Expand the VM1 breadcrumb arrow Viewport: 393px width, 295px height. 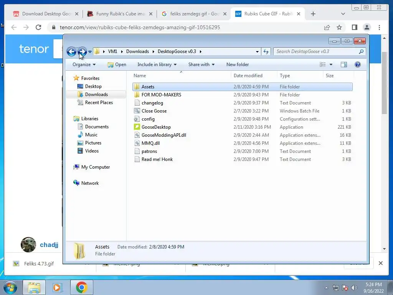[122, 52]
